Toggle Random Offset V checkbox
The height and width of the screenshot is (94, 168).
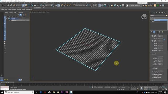coord(153,77)
